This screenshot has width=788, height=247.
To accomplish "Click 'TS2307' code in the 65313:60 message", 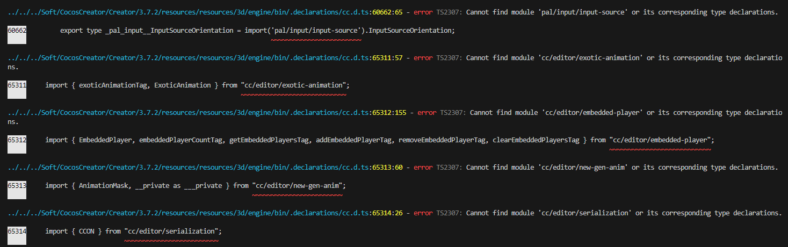I will click(x=449, y=168).
